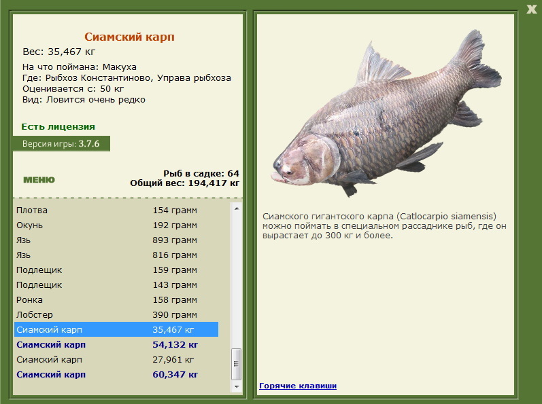Click the Вес: 35,467 кг value

point(58,52)
